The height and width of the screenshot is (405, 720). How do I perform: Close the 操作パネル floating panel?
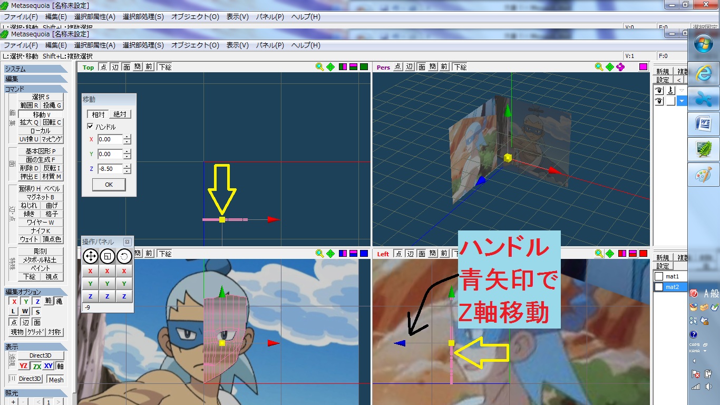click(x=127, y=242)
